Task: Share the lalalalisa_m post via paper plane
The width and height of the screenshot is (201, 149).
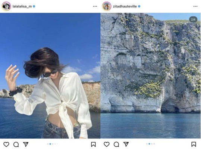Action: coord(26,144)
